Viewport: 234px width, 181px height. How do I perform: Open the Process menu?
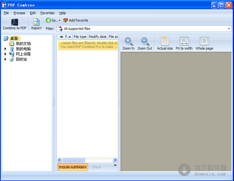pyautogui.click(x=19, y=13)
